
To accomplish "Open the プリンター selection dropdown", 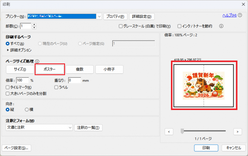I will (99, 16).
